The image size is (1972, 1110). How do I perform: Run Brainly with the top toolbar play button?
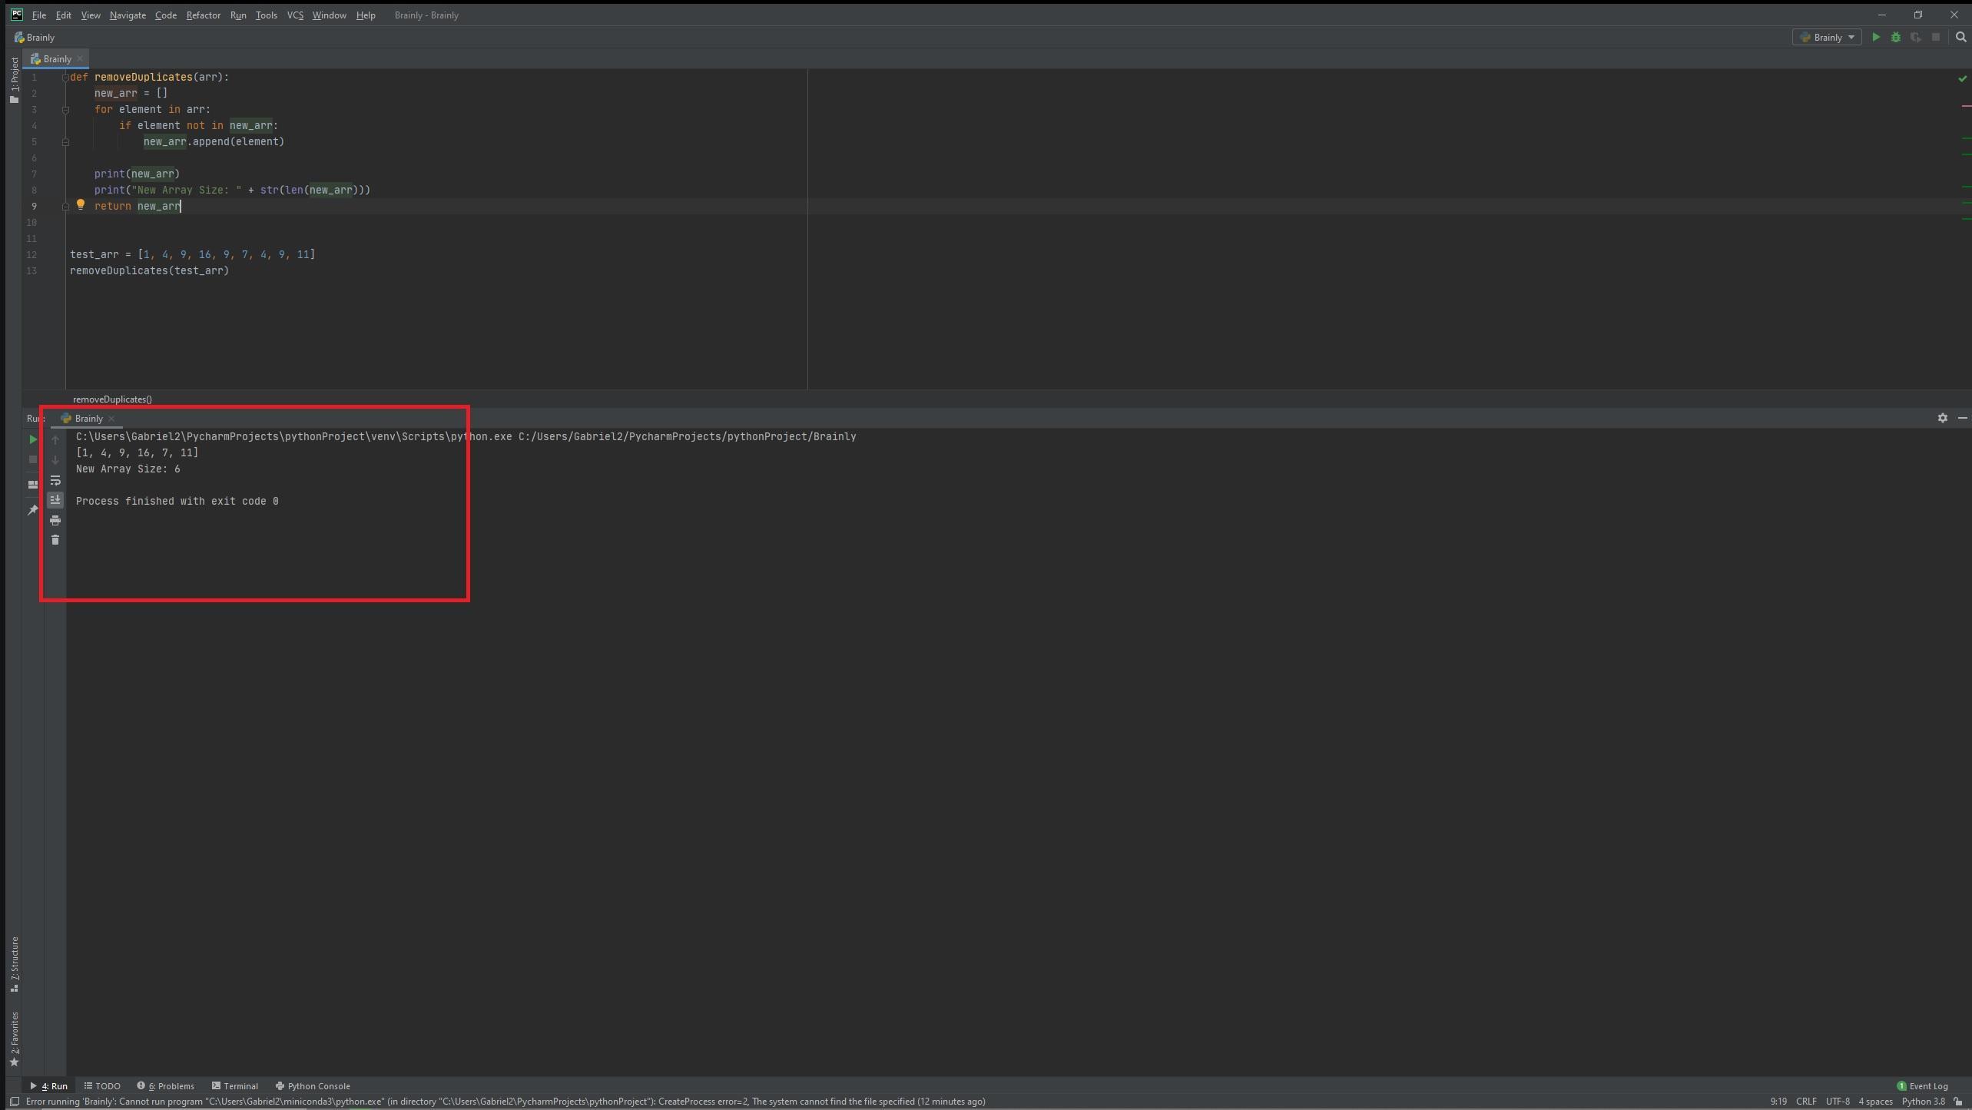[x=1875, y=37]
